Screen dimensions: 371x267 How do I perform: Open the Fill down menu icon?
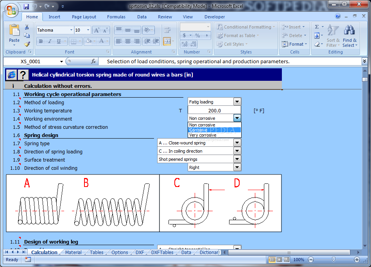tap(317, 36)
